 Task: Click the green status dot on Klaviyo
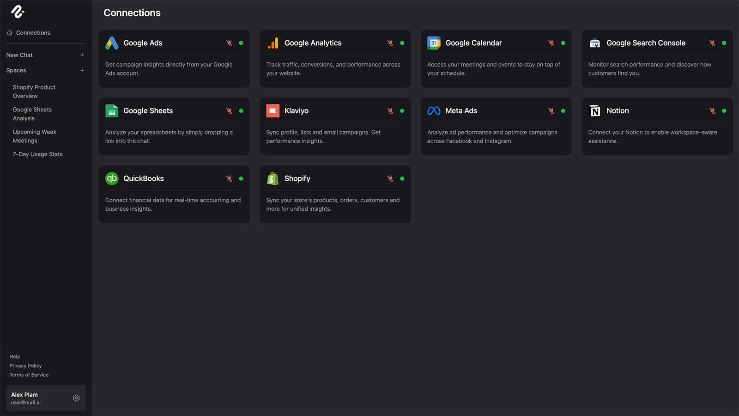(x=402, y=111)
